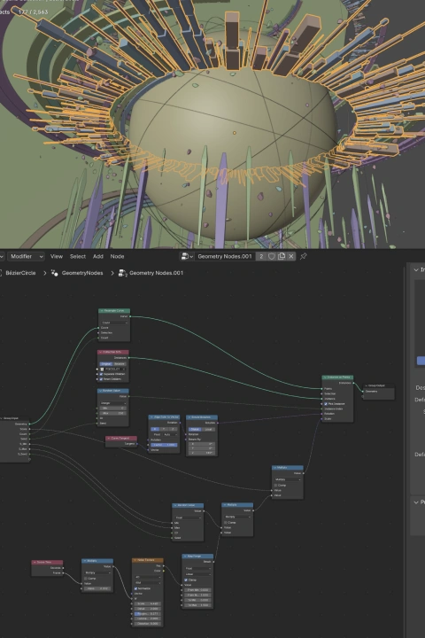Screen dimensions: 425x638
Task: Toggle Separate Children checkbox
Action: pyautogui.click(x=101, y=374)
